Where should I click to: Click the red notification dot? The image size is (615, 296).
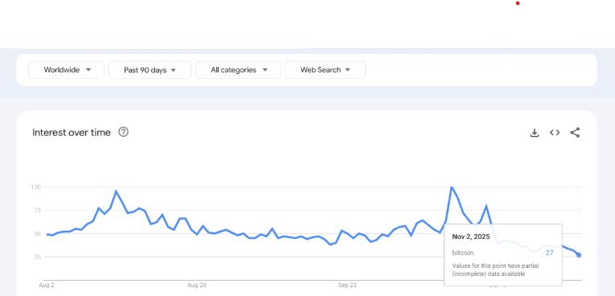(518, 3)
